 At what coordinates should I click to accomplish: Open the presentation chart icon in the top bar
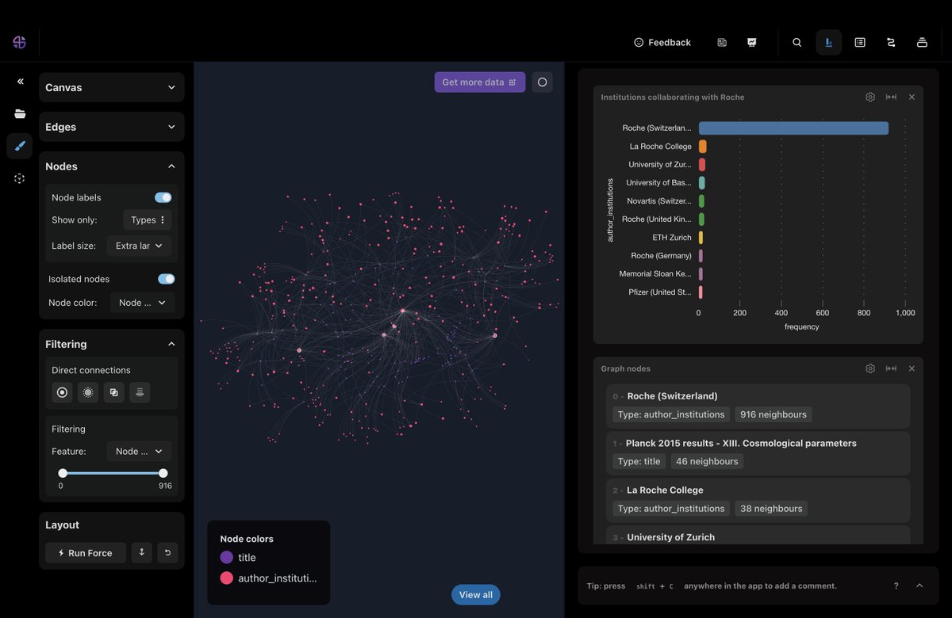click(752, 42)
